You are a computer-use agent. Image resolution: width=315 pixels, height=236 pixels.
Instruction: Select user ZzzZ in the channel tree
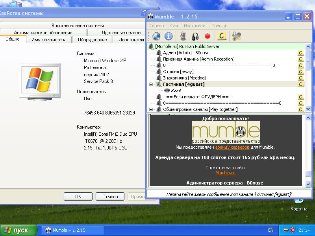[x=176, y=90]
